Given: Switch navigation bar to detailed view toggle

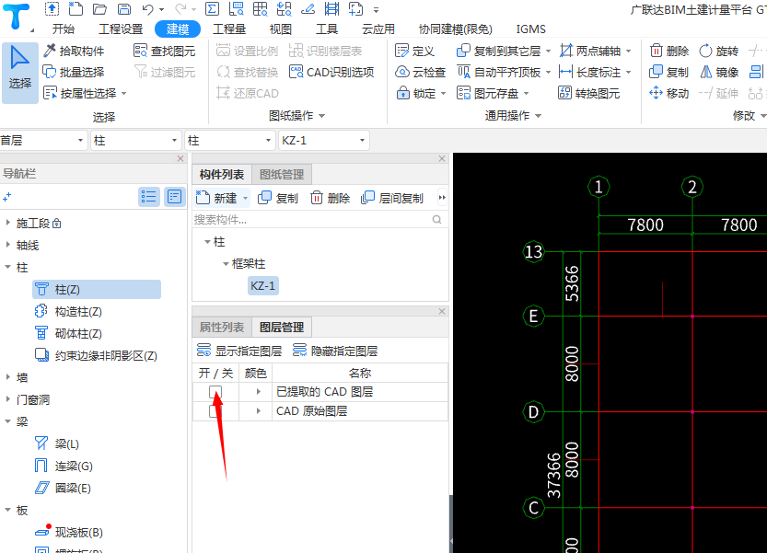Looking at the screenshot, I should 175,197.
